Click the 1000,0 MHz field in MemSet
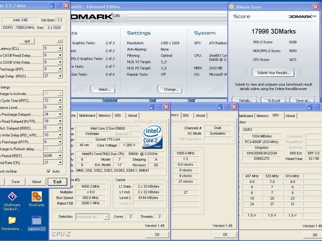The height and width of the screenshot is (241, 322). [25, 28]
